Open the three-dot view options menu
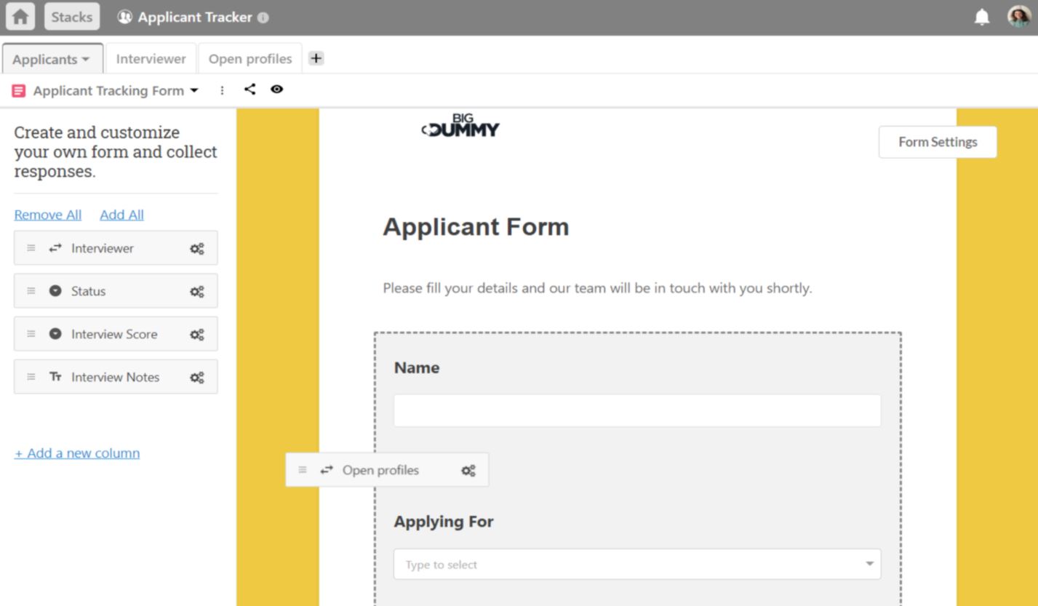The height and width of the screenshot is (606, 1038). 222,90
